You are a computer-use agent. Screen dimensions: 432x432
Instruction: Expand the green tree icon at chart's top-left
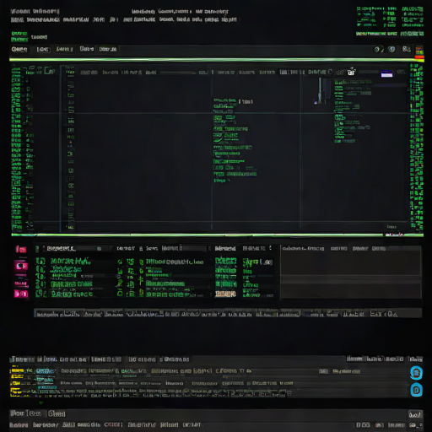pyautogui.click(x=49, y=71)
